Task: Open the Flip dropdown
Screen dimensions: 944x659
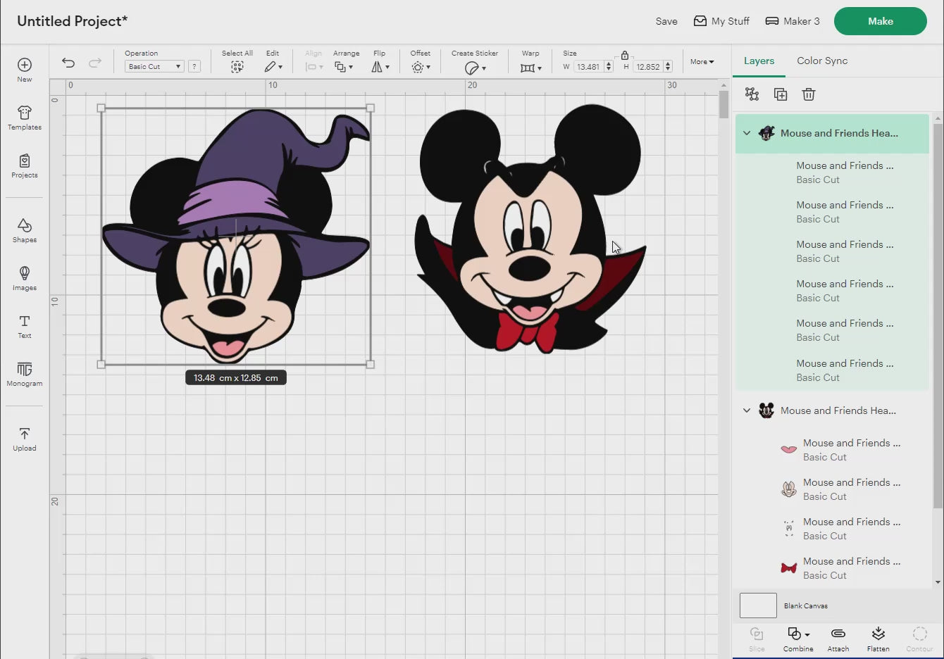Action: [380, 67]
